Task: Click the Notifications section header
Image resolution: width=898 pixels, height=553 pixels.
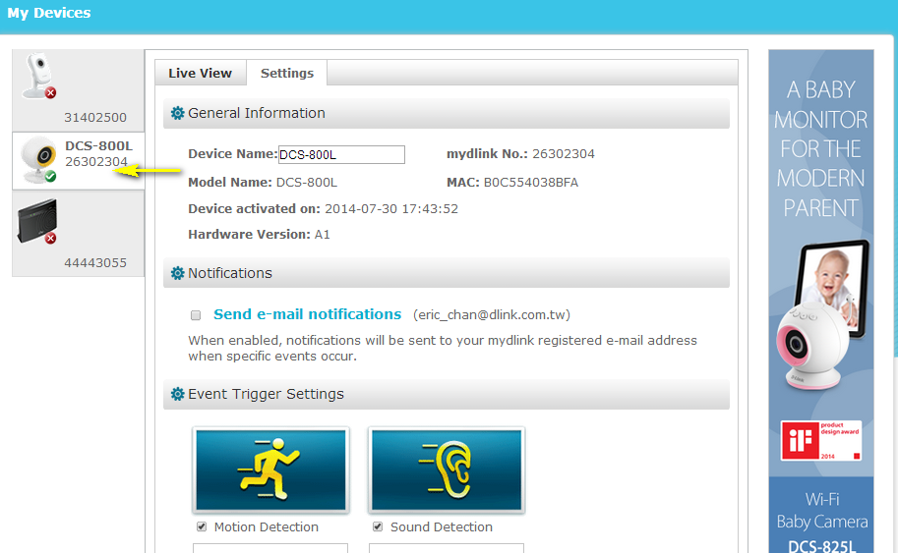Action: pos(447,273)
